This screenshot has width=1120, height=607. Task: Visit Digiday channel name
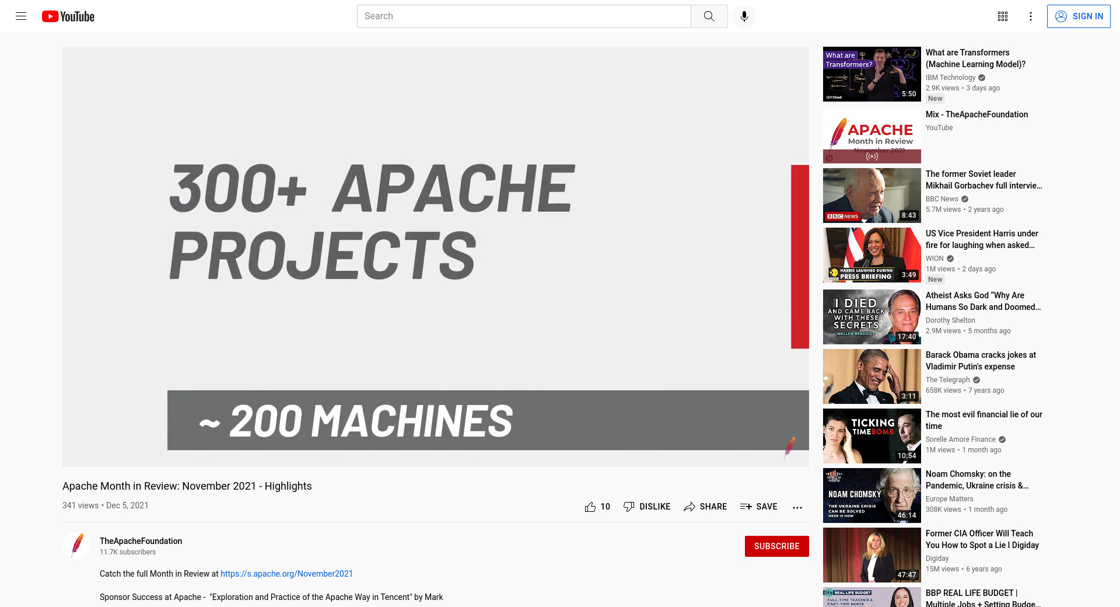click(x=937, y=559)
